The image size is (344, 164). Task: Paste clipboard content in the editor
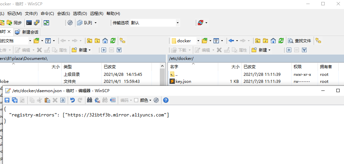click(x=47, y=100)
